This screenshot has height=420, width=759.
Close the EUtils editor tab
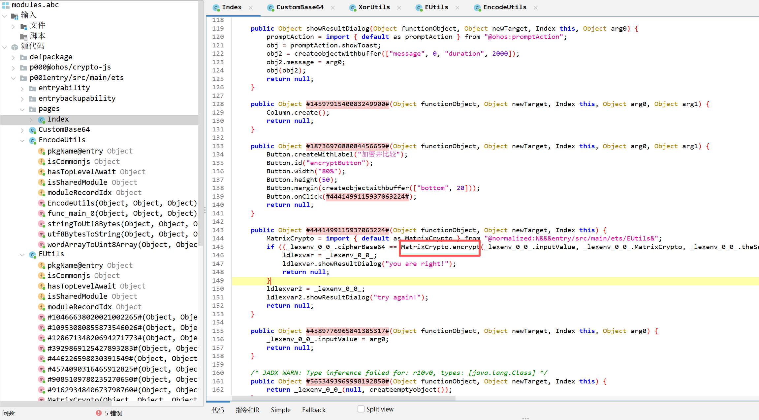[458, 8]
